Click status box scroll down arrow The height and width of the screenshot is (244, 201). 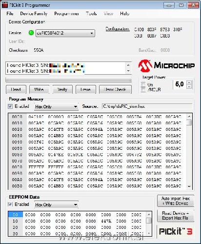[128, 71]
